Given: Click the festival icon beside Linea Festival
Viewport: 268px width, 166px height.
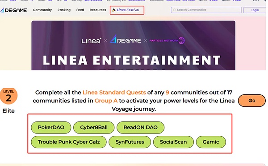Looking at the screenshot, I should (113, 10).
